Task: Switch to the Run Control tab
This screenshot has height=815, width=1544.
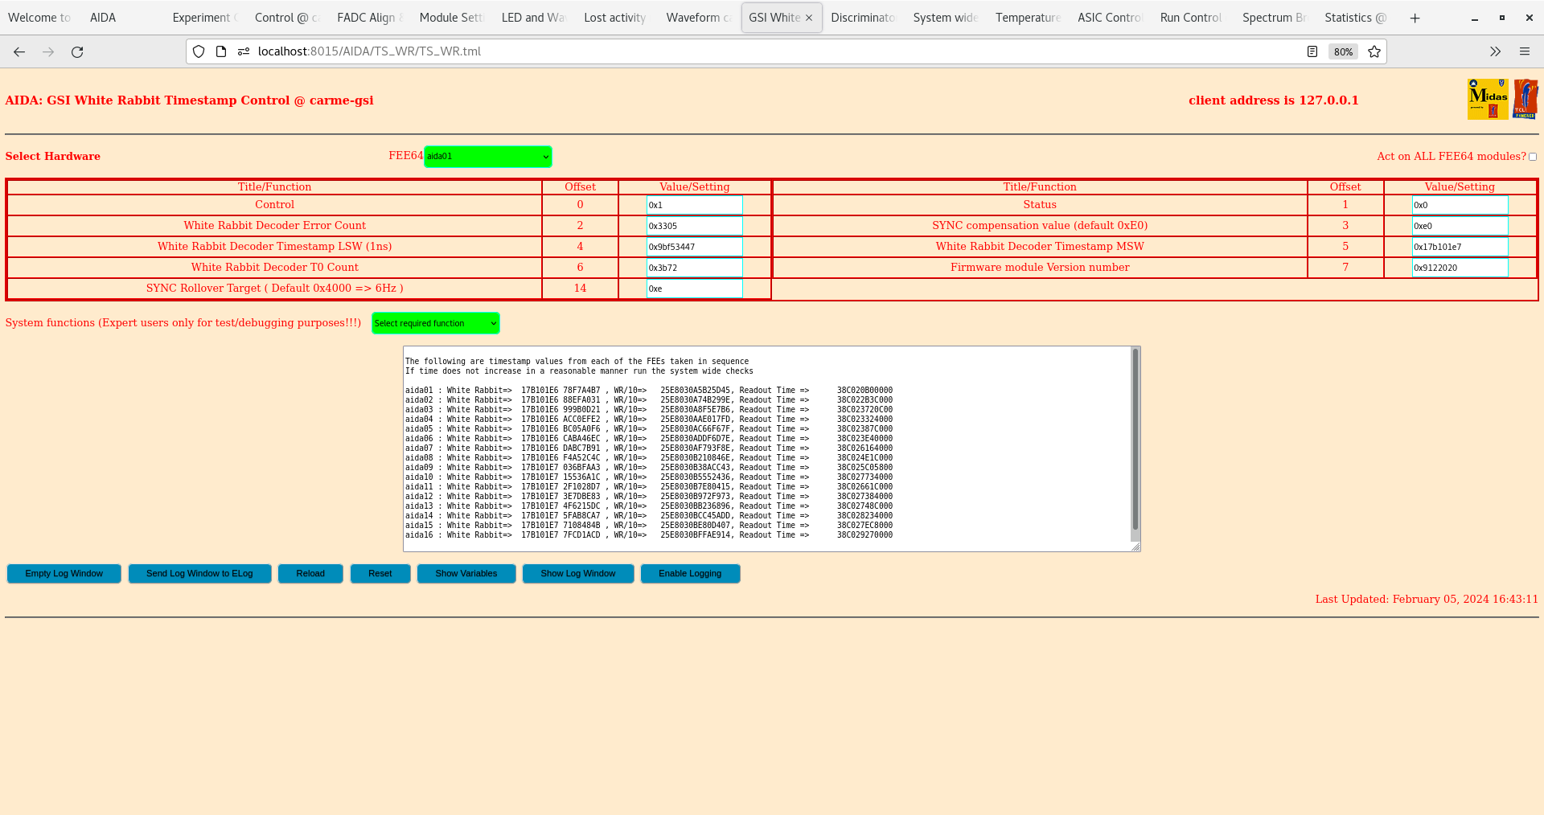Action: (x=1189, y=17)
